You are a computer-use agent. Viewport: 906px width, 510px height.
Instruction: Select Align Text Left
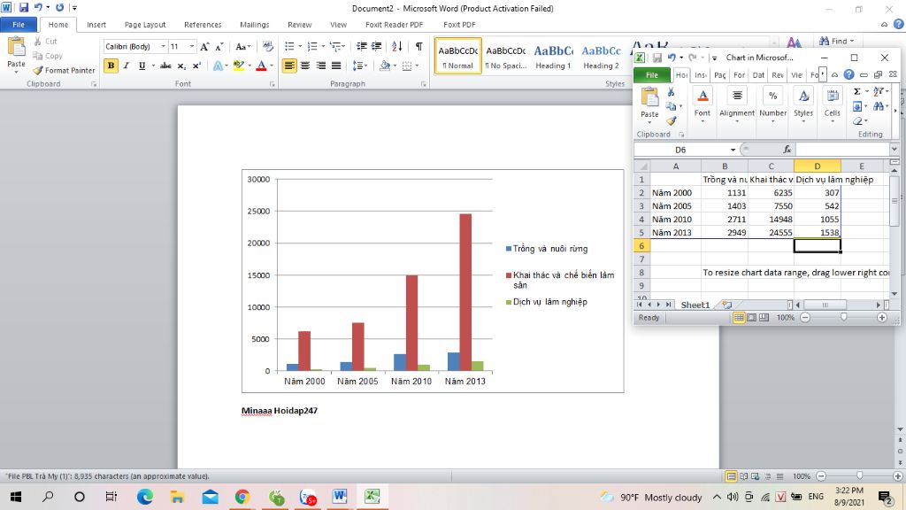[x=289, y=66]
